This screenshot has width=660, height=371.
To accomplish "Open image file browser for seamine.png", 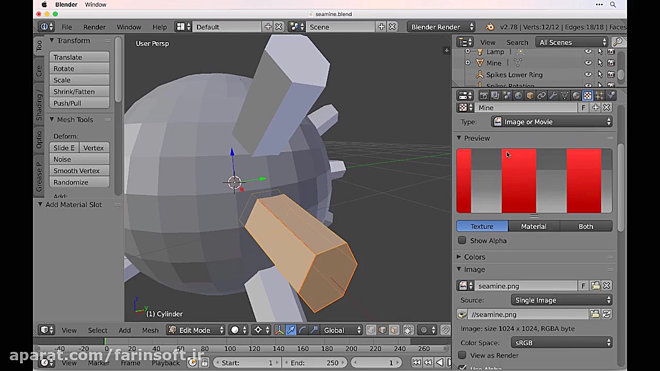I will click(596, 285).
